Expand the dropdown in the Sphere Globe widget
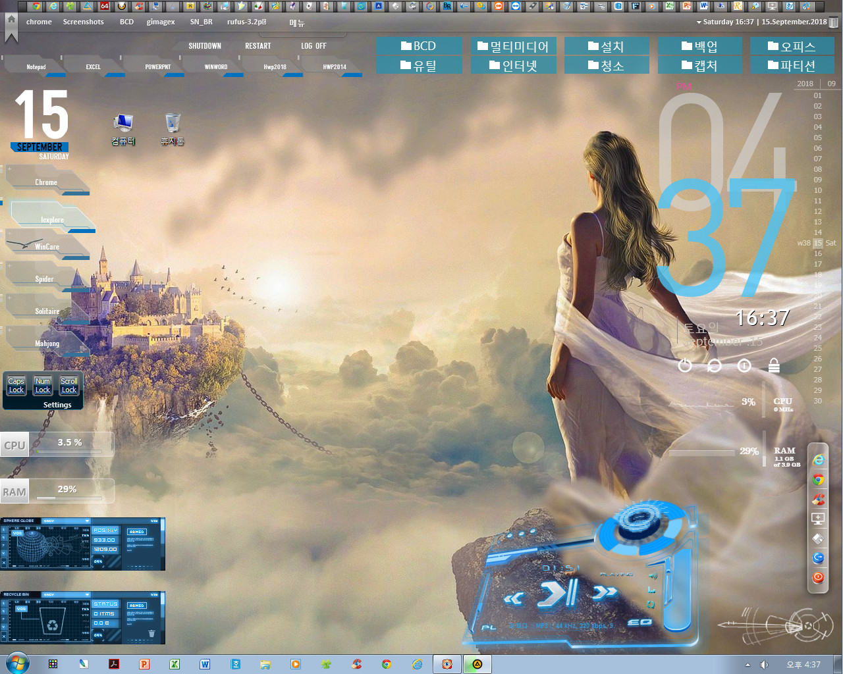843x674 pixels. [86, 521]
